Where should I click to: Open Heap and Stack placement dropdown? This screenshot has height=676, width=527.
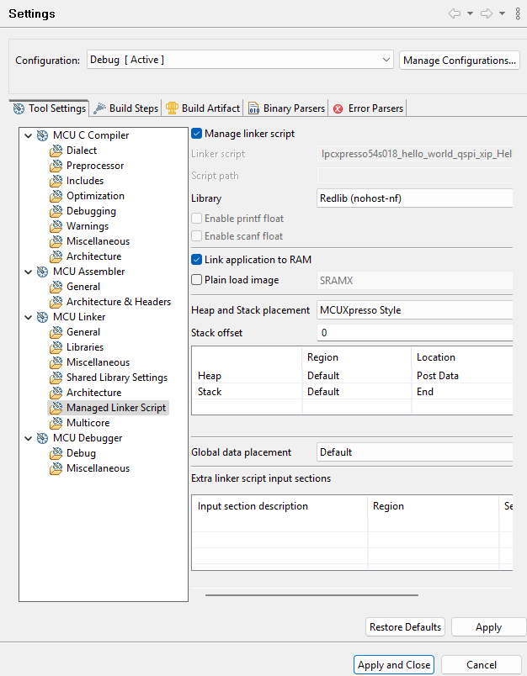click(x=415, y=310)
